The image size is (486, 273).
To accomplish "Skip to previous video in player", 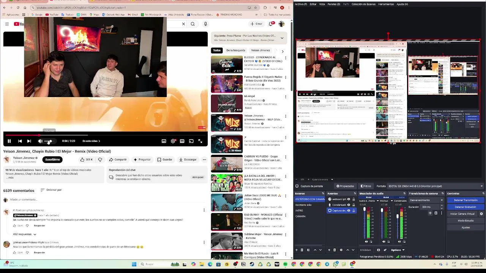I will 20,141.
